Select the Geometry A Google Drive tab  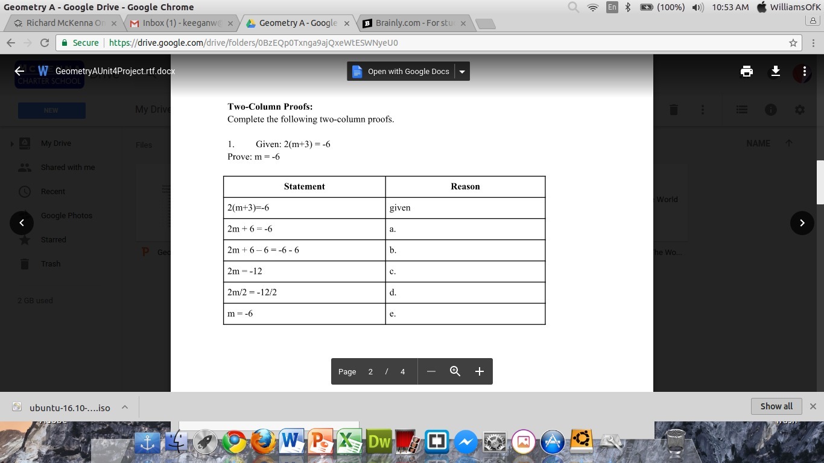pyautogui.click(x=297, y=23)
